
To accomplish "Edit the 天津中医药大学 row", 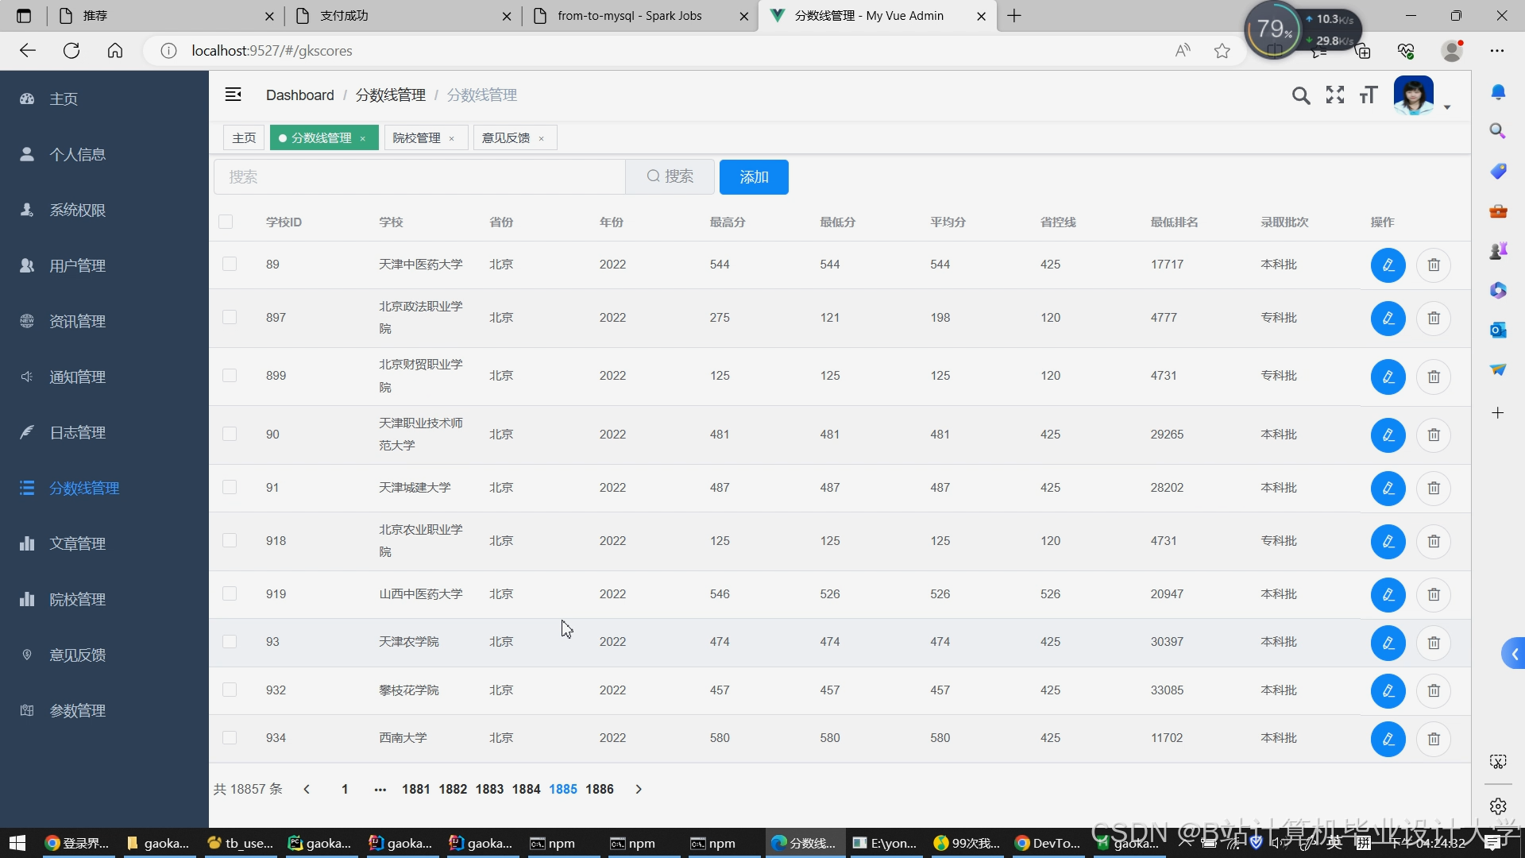I will tap(1388, 265).
